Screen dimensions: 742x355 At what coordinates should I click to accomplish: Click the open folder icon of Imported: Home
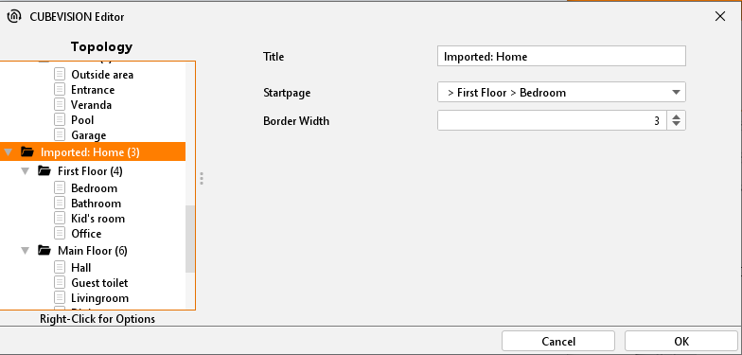click(x=27, y=151)
